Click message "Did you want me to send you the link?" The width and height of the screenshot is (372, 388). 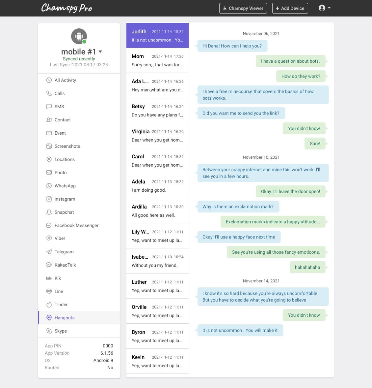(241, 113)
